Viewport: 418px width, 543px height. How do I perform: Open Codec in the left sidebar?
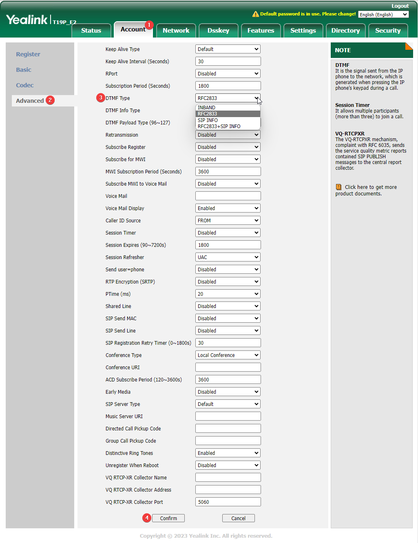click(25, 85)
